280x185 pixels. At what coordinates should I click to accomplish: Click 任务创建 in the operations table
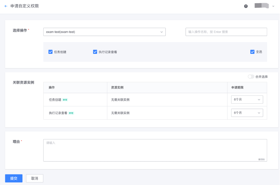(x=55, y=100)
